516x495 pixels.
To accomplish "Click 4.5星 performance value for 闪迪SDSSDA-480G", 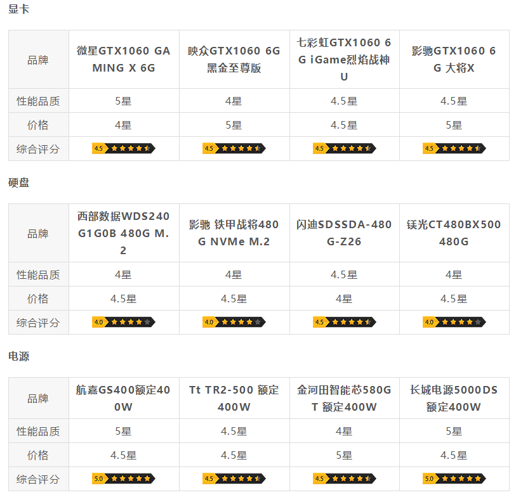I will click(x=344, y=274).
